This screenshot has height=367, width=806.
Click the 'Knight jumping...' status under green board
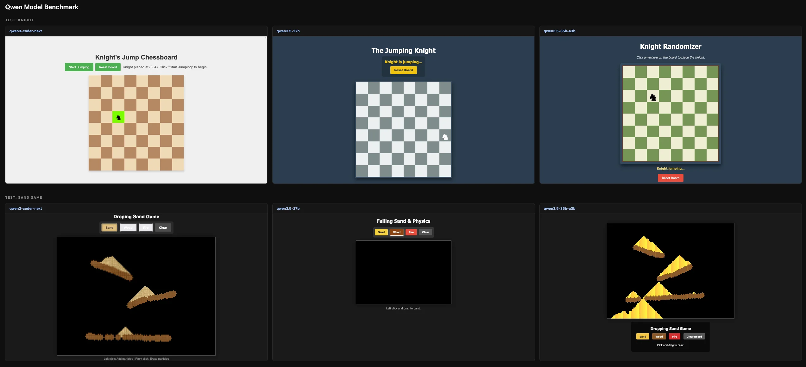pyautogui.click(x=671, y=169)
